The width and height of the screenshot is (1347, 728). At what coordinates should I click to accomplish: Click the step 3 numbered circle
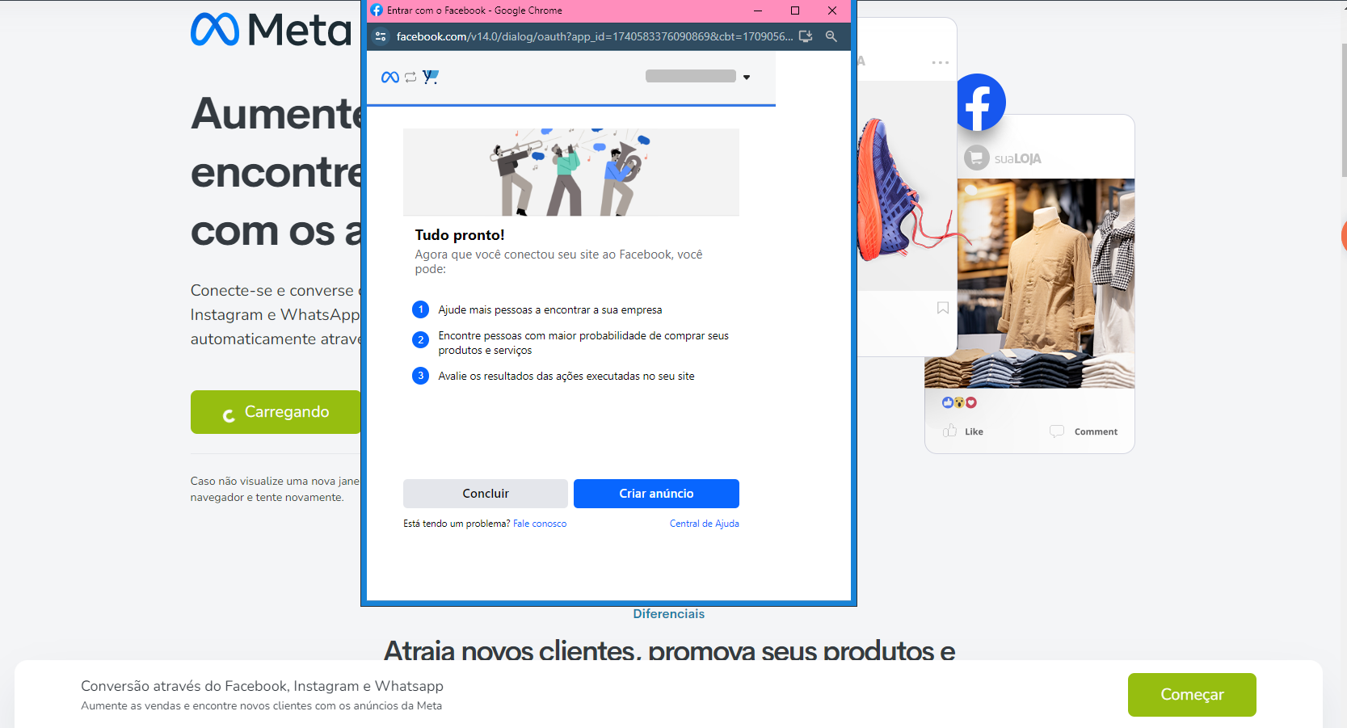(420, 376)
